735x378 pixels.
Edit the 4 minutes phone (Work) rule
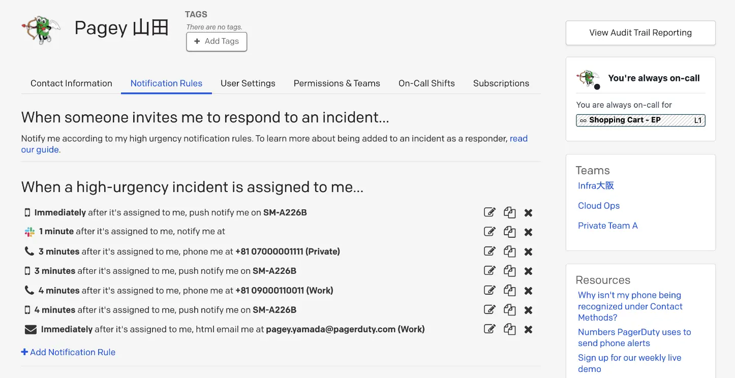click(x=489, y=290)
